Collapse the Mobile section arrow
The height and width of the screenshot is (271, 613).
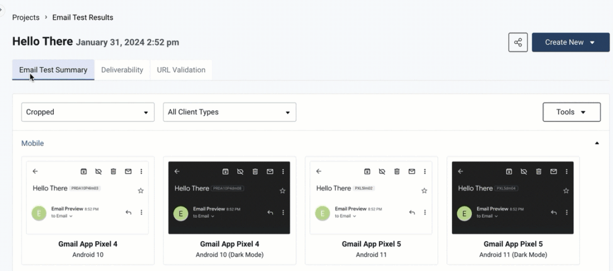(x=597, y=144)
